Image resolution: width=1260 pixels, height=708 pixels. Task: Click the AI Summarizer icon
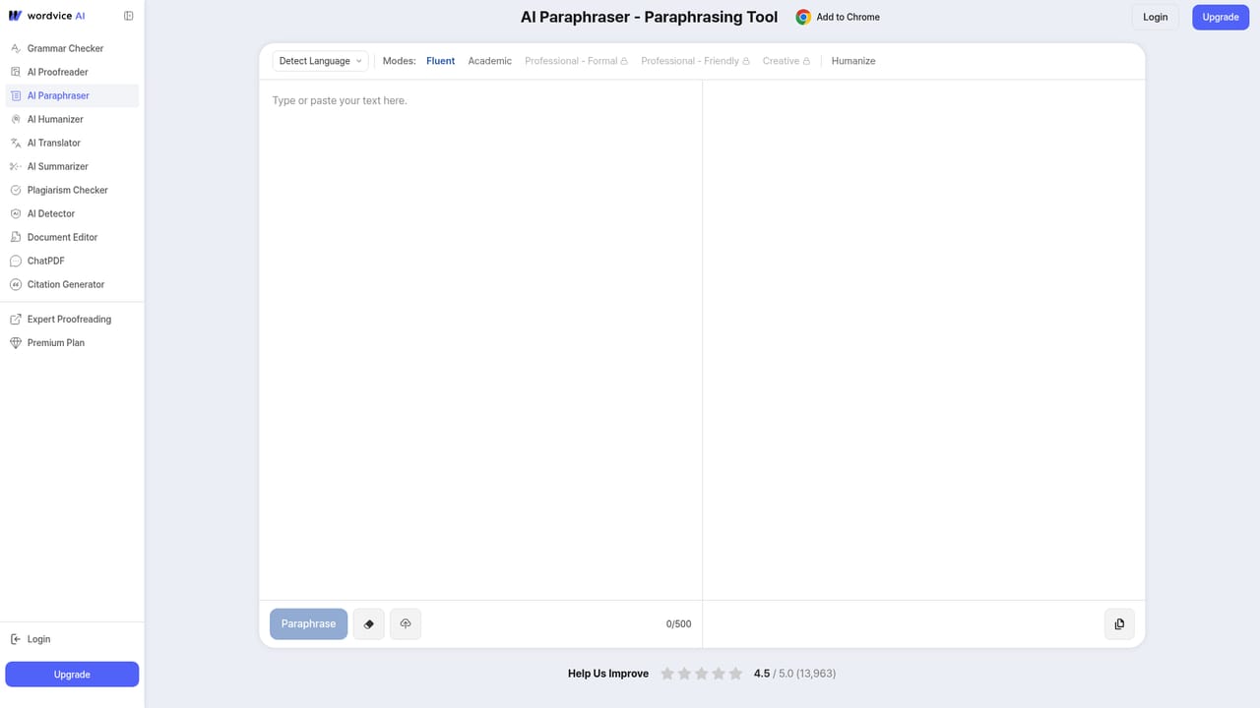[x=16, y=166]
